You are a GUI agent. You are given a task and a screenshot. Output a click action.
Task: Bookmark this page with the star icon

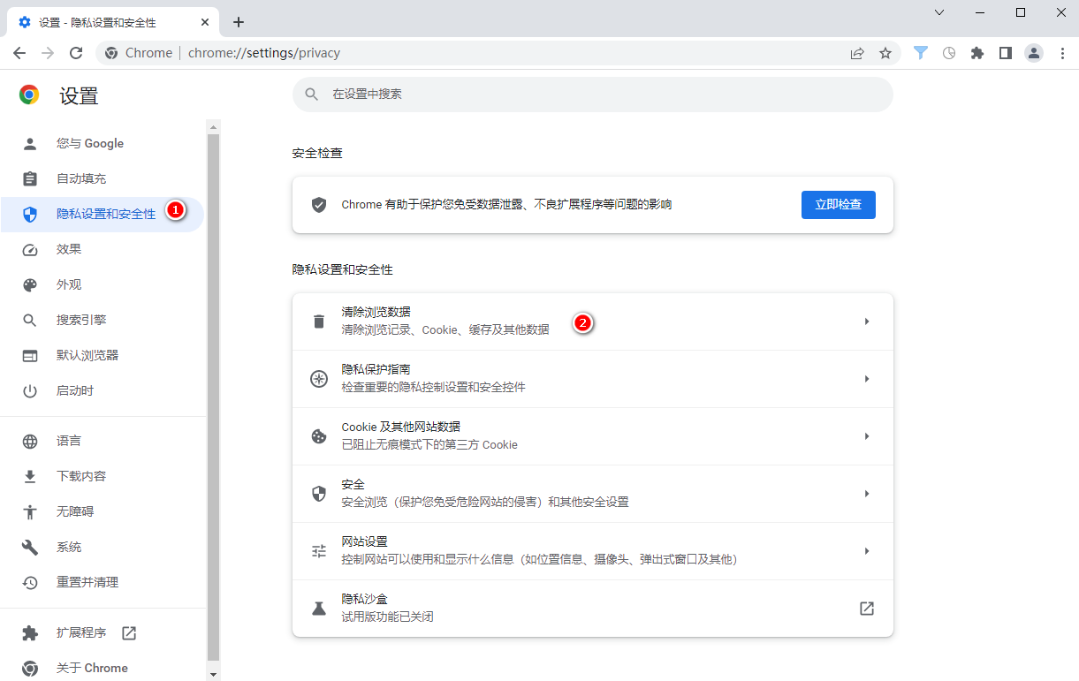click(x=885, y=53)
